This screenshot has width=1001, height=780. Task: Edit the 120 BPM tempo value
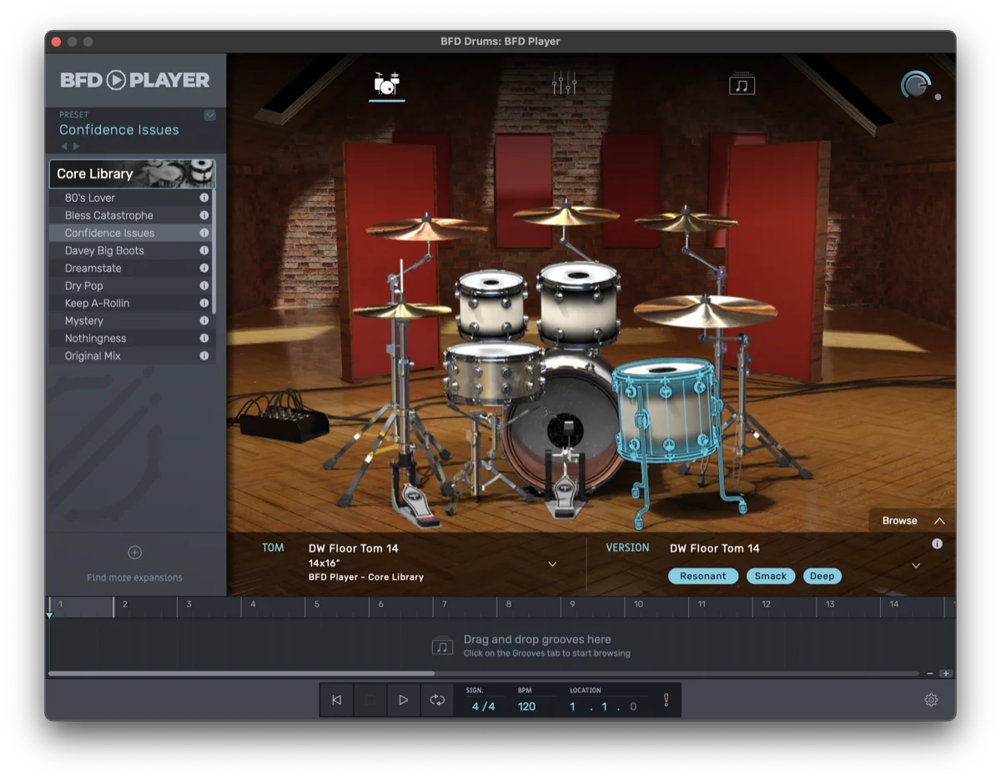[526, 707]
